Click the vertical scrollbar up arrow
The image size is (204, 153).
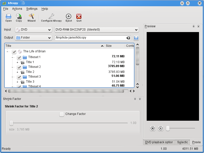[x=137, y=45]
